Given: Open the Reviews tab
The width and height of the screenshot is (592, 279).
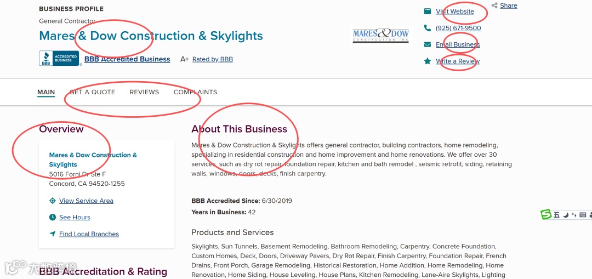Looking at the screenshot, I should 144,92.
